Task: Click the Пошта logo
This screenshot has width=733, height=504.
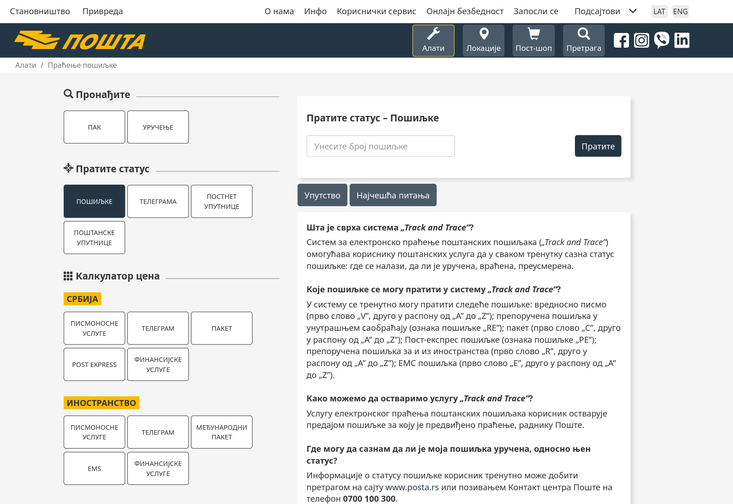Action: pos(80,41)
